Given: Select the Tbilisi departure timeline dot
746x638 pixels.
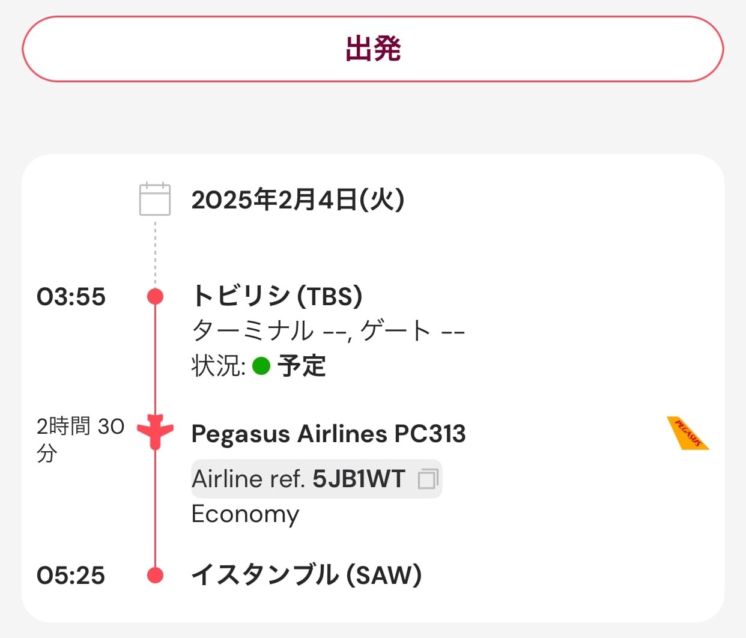Looking at the screenshot, I should coord(155,296).
